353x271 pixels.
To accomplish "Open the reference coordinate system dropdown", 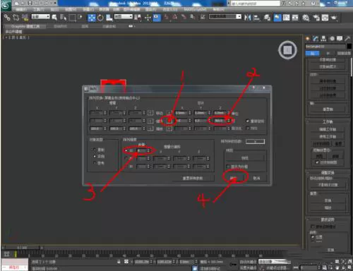I will (124, 17).
